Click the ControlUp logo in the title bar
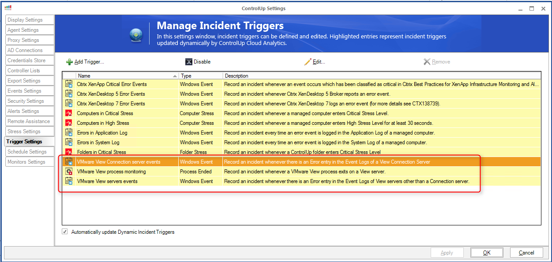 8,8
